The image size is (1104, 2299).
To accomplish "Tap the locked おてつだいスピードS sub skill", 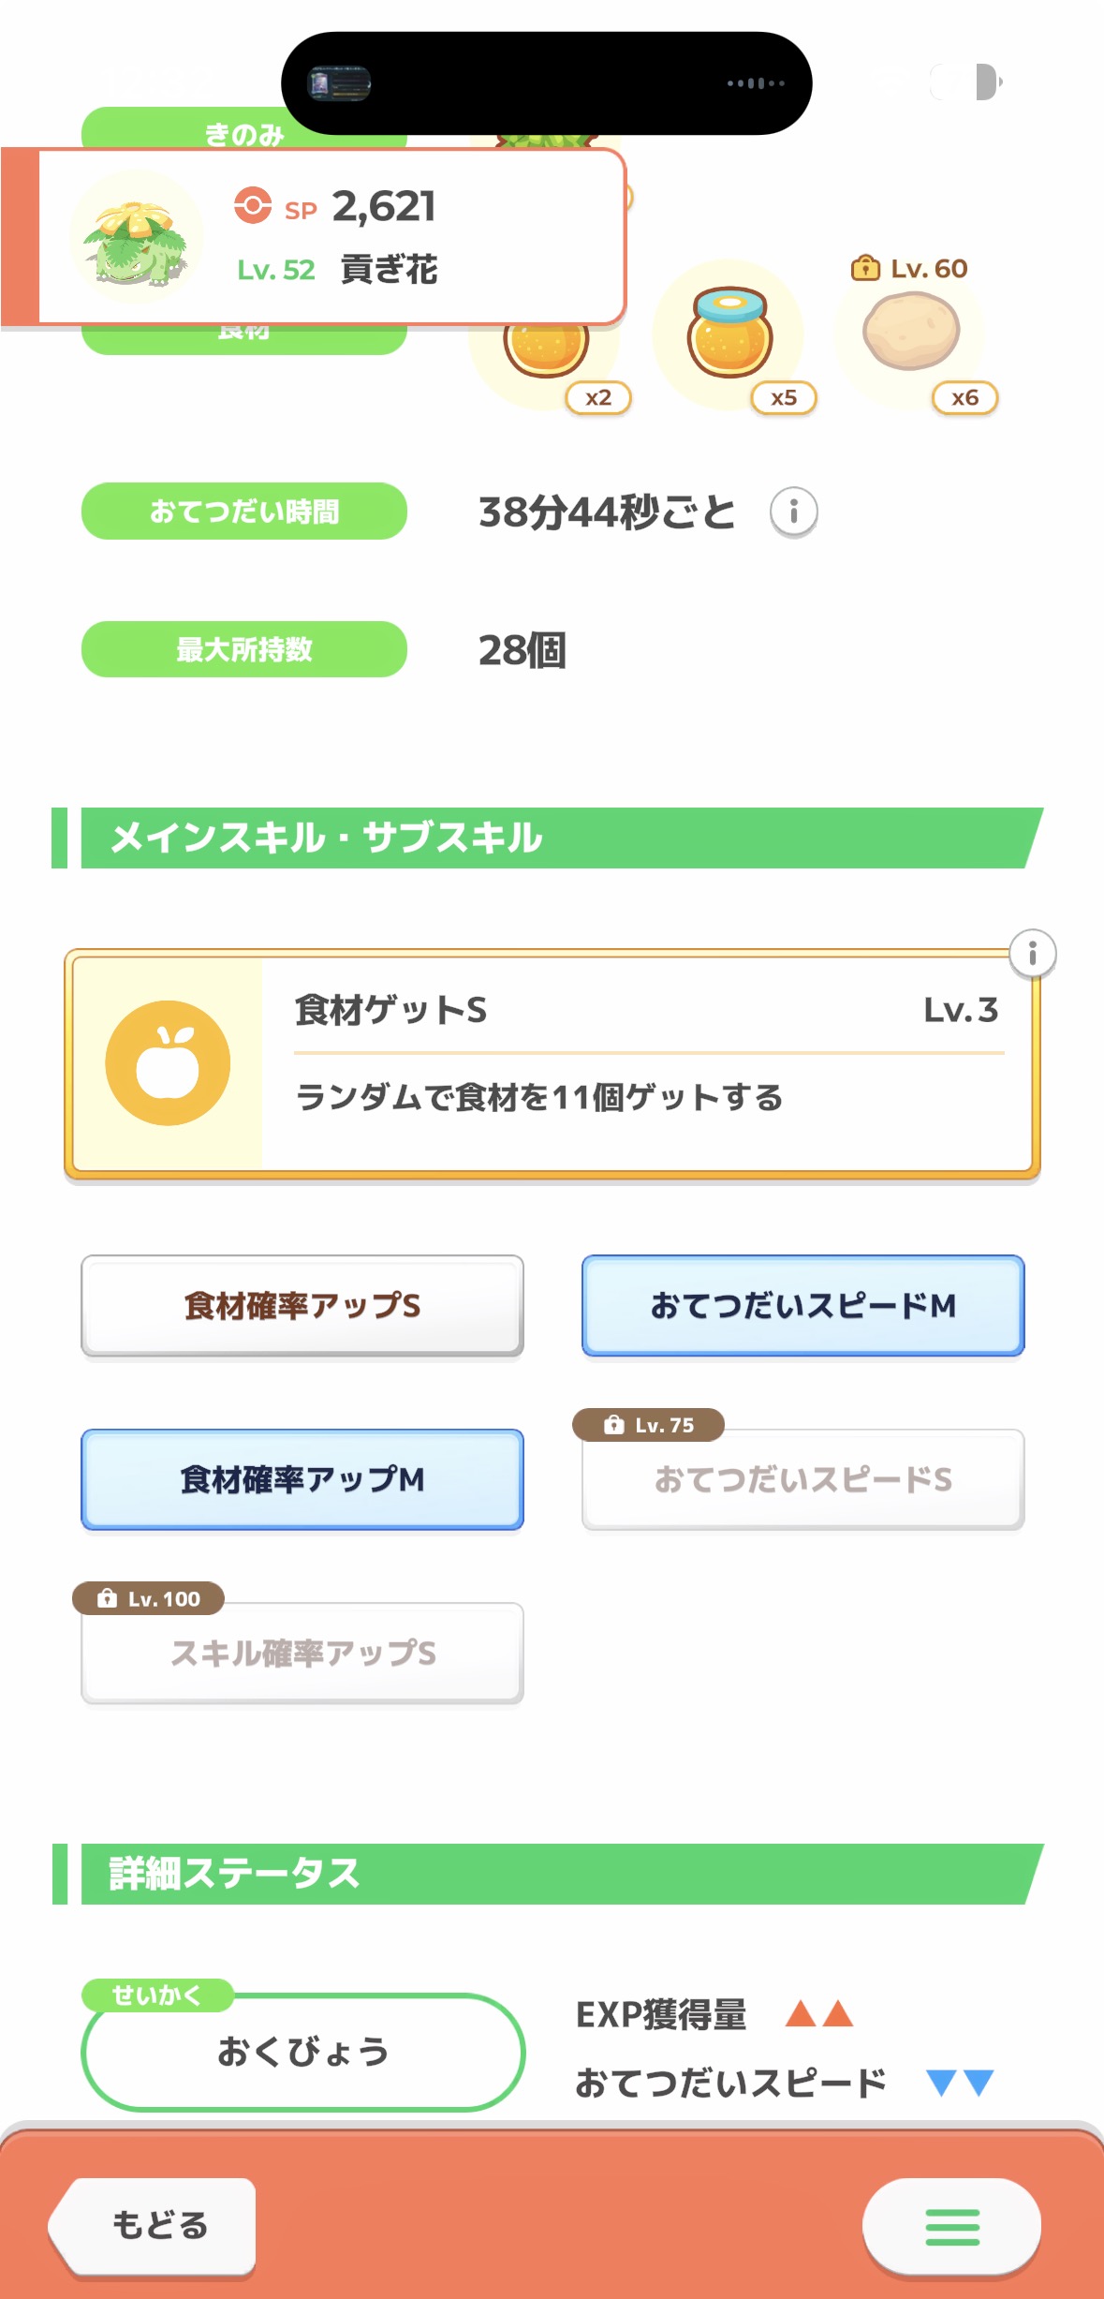I will [802, 1479].
